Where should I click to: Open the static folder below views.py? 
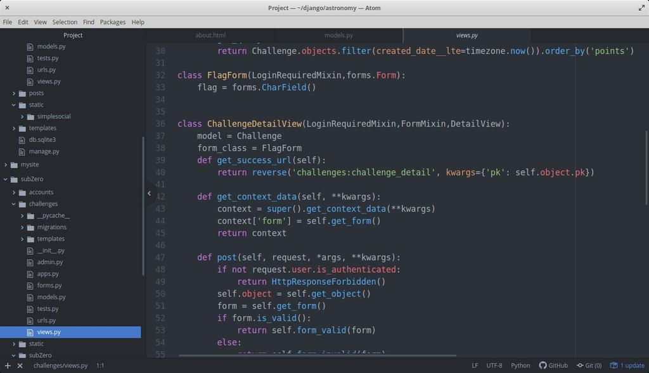tap(36, 344)
